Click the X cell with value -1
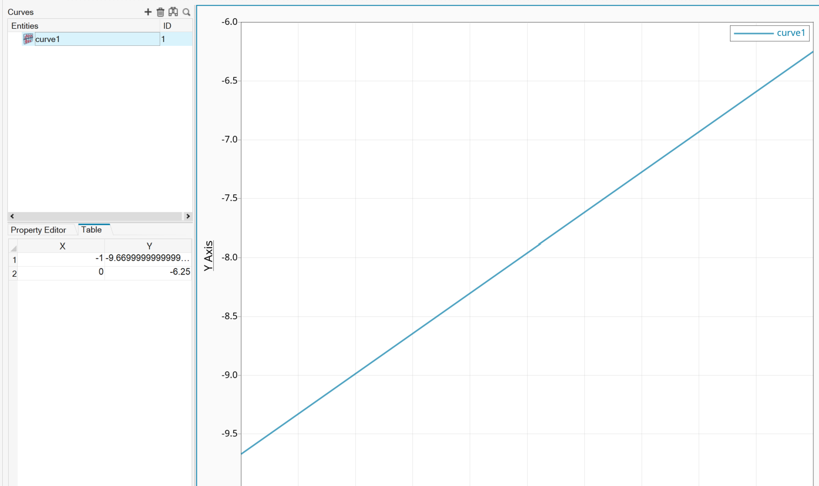819x486 pixels. pos(61,260)
